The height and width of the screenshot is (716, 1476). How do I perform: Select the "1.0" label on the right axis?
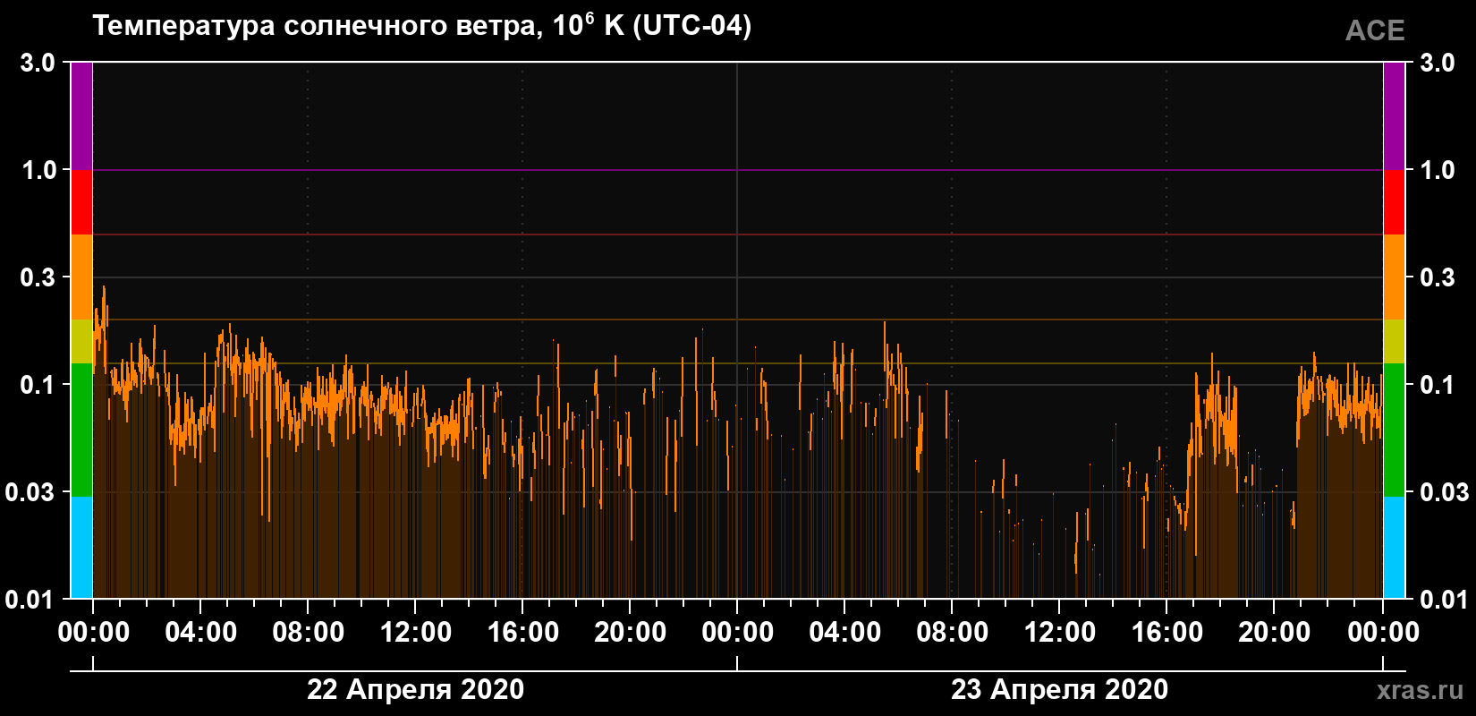click(1438, 170)
